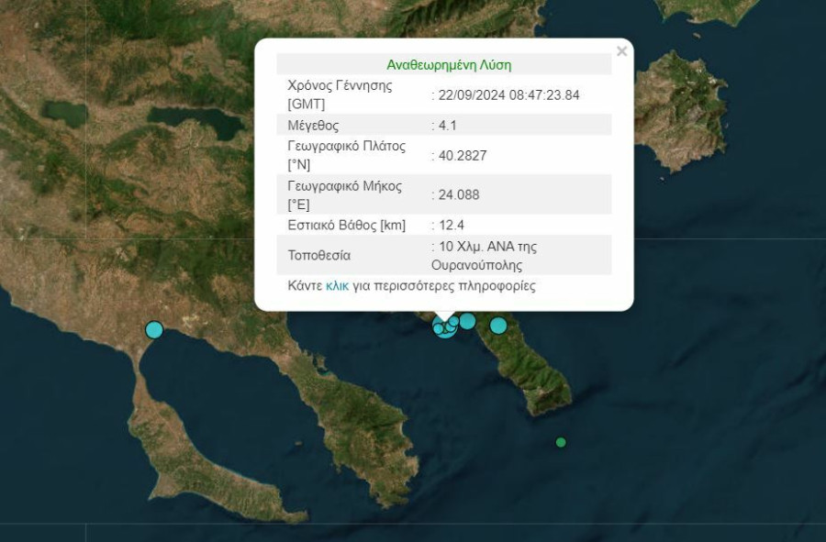Click the isolated cyan marker on the west coast

pos(154,329)
